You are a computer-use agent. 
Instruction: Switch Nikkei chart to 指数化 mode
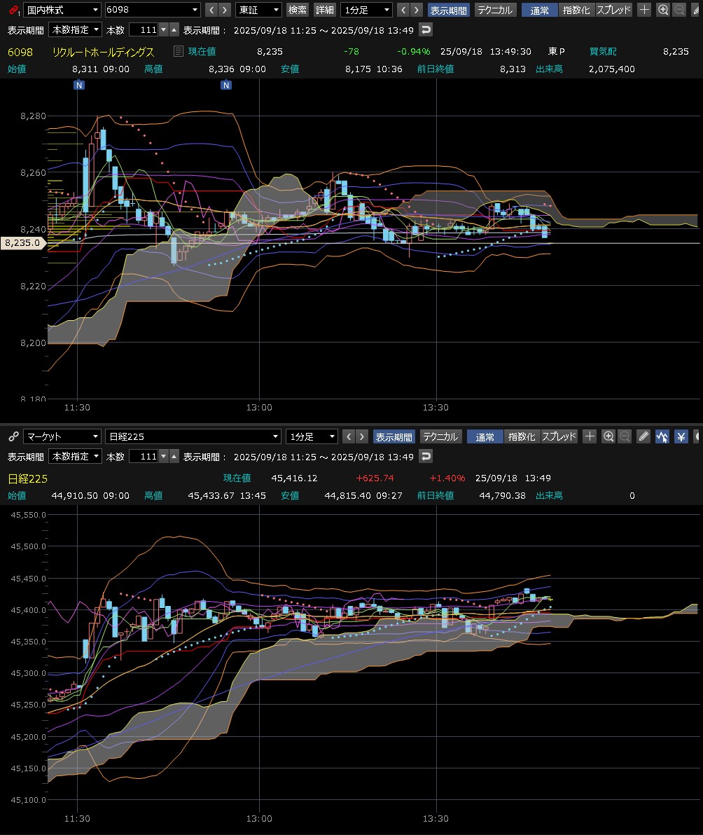click(x=522, y=436)
